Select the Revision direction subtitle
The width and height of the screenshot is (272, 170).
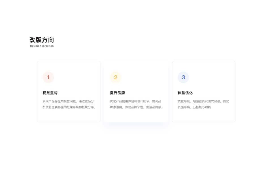(42, 46)
